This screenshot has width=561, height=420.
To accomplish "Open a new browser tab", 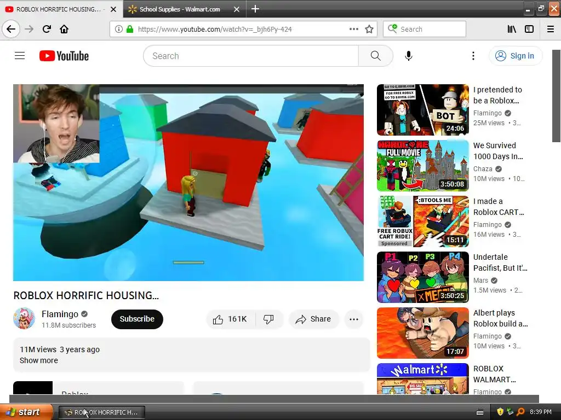I will point(255,9).
